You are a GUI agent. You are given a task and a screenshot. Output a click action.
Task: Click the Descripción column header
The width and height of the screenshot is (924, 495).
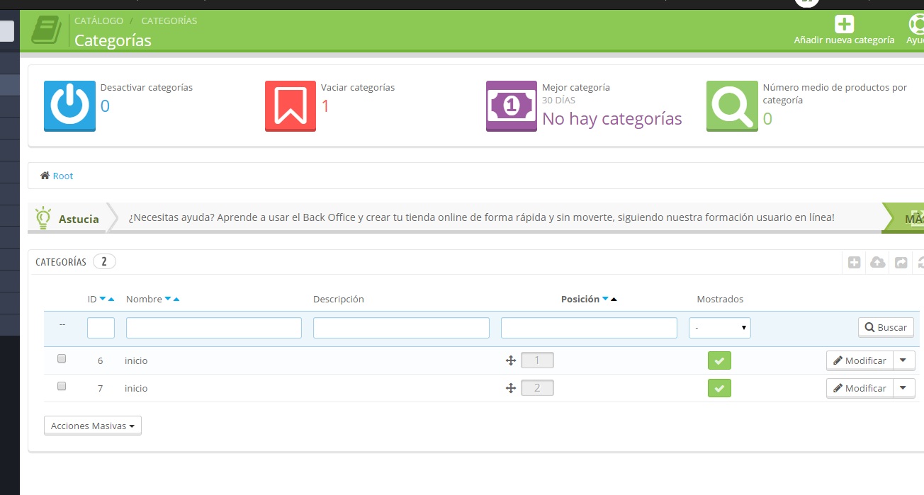(339, 299)
